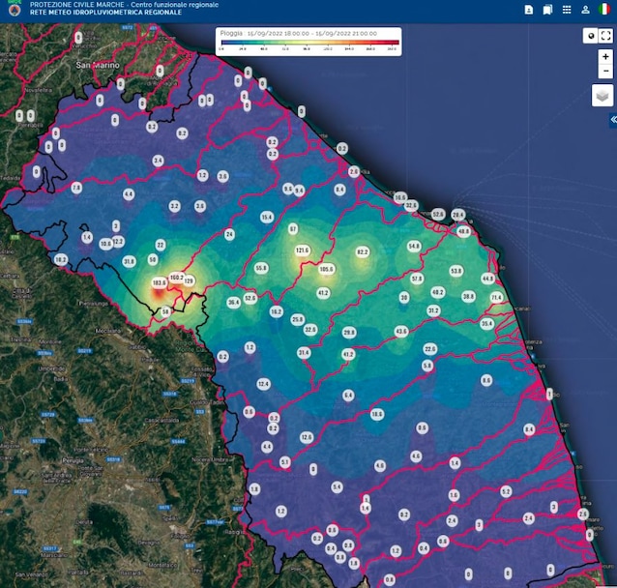This screenshot has width=617, height=588.
Task: Select the 183.6 rainfall station marker
Action: pos(160,282)
